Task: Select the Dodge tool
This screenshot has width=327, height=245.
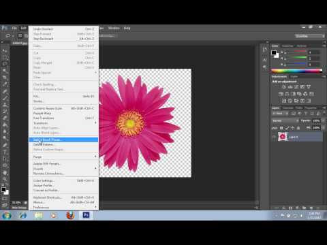Action: click(5, 138)
